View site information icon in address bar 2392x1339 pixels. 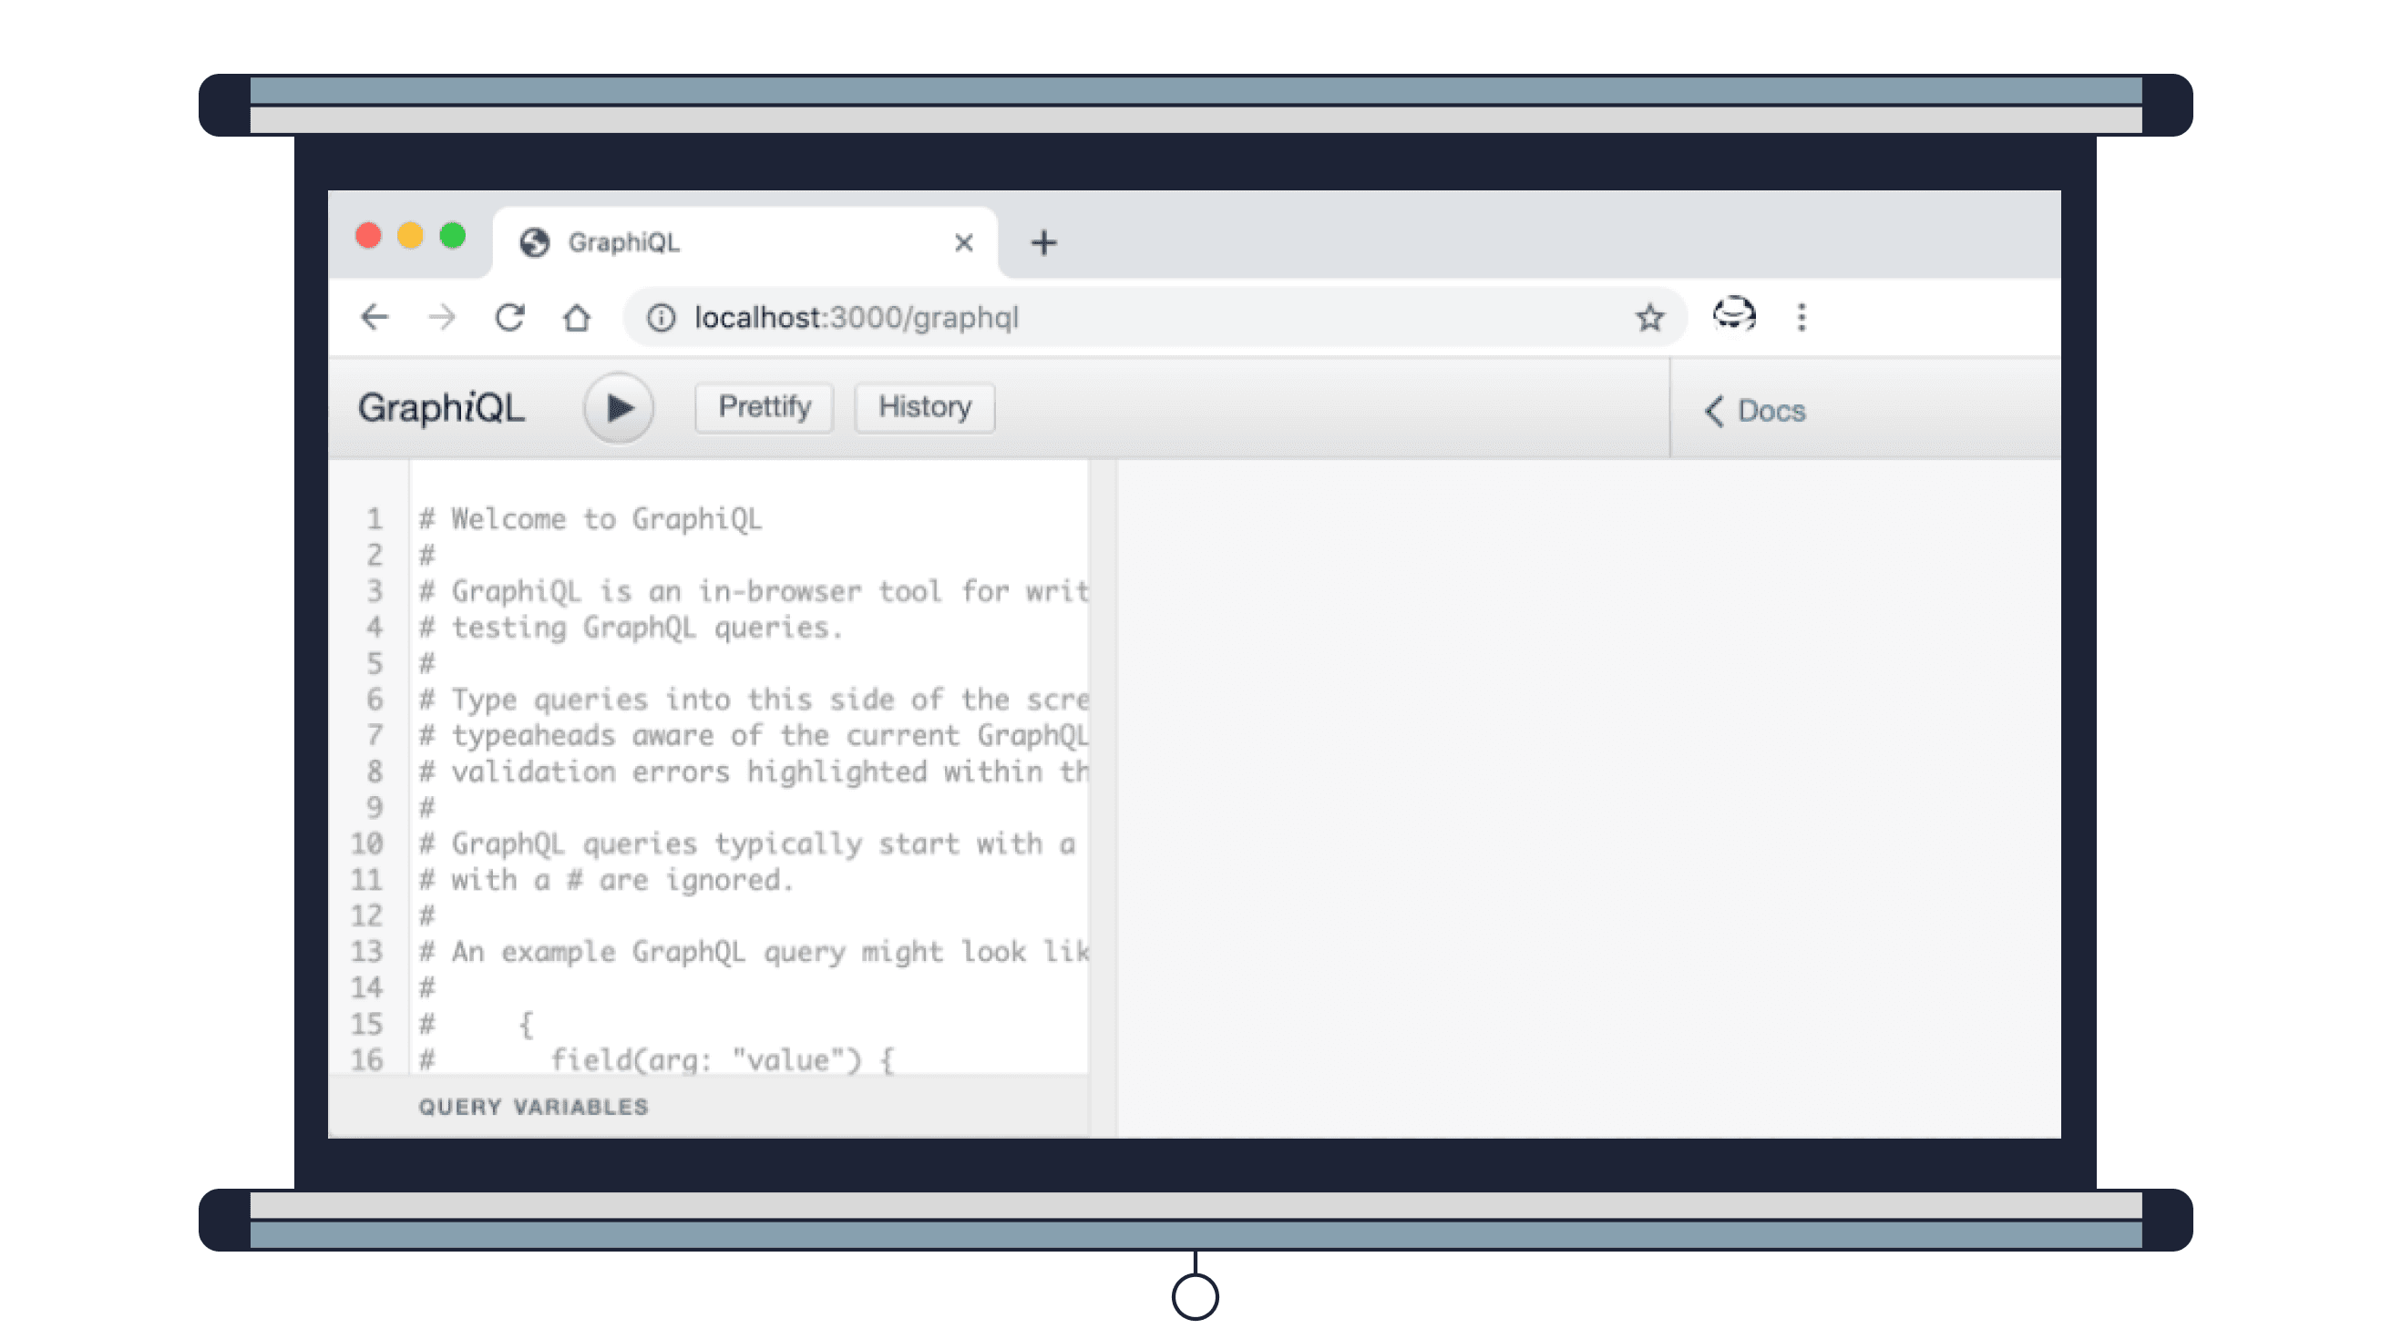(x=662, y=318)
